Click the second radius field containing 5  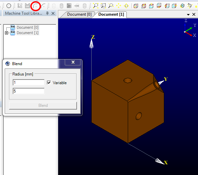point(28,91)
